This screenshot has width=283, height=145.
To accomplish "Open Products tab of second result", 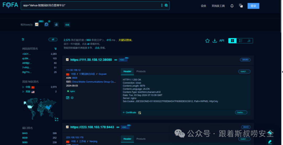I will pos(141,139).
